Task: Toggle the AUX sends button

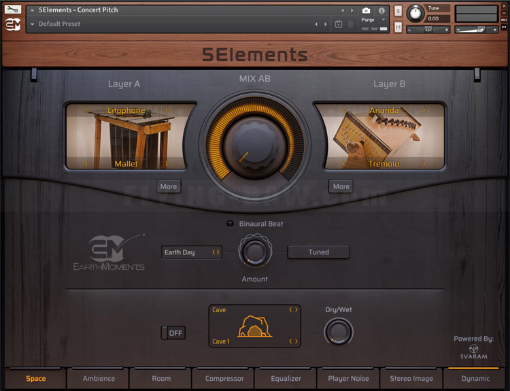Action: (504, 20)
